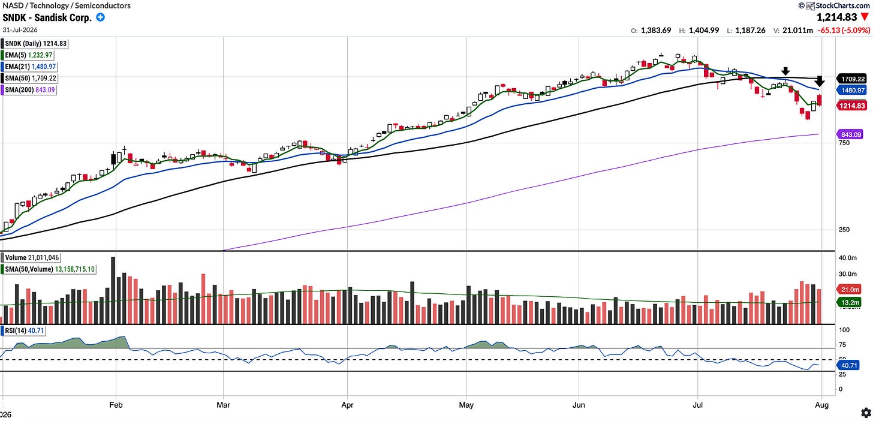Click the RSI '100' axis label

coord(845,330)
